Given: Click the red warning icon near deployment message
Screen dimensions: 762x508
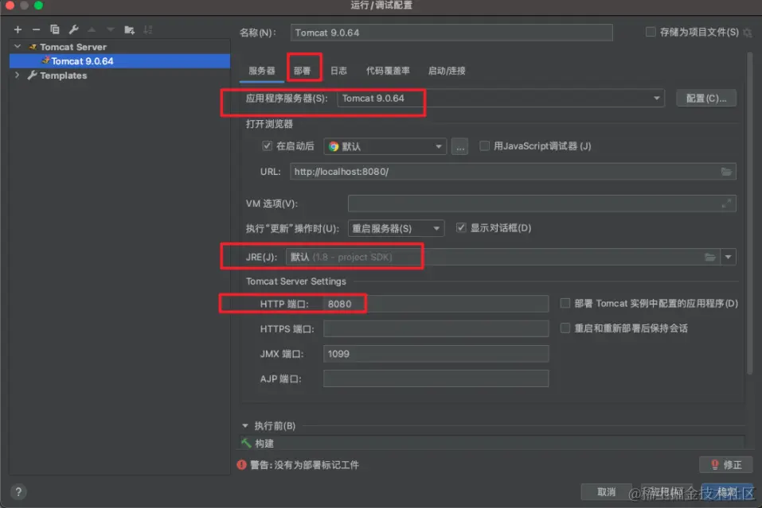Looking at the screenshot, I should tap(241, 465).
